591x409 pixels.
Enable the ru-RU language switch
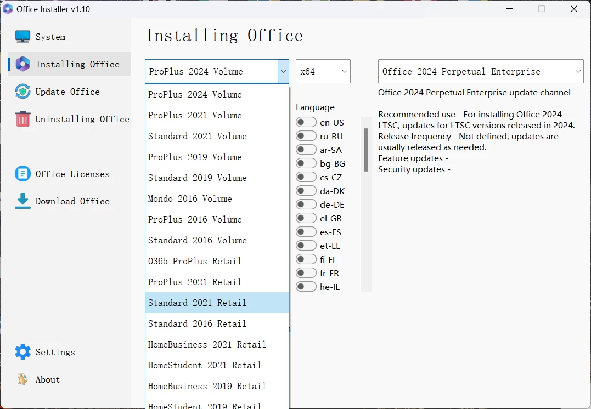point(306,136)
